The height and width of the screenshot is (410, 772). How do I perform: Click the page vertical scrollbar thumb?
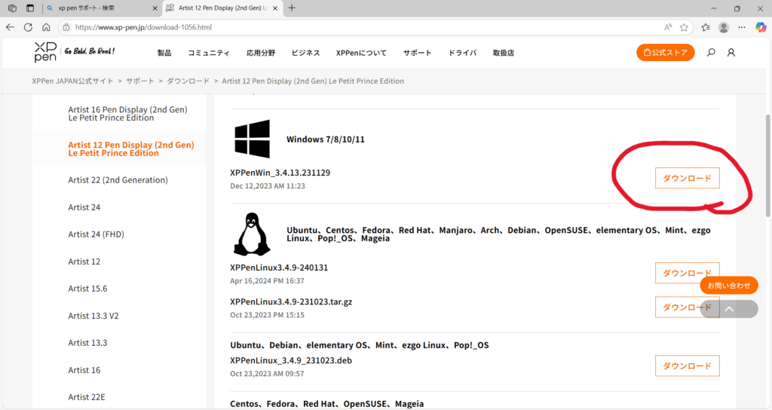click(767, 165)
